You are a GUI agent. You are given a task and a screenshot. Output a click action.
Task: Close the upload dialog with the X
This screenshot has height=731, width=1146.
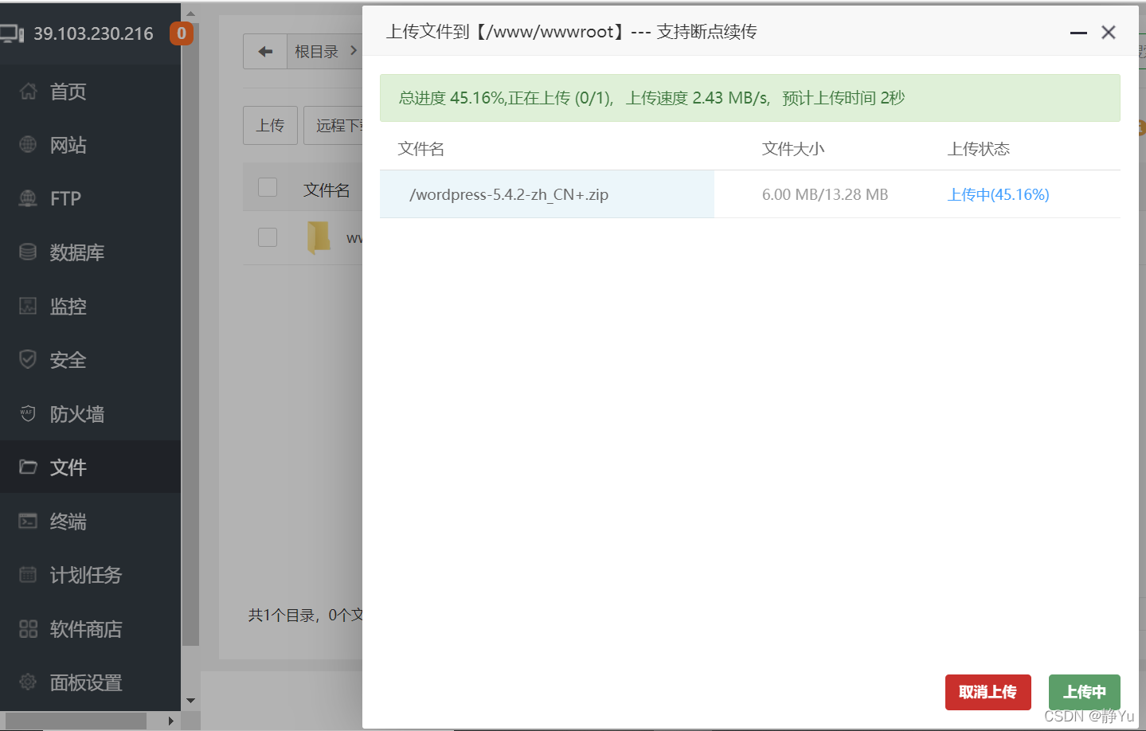pos(1108,33)
